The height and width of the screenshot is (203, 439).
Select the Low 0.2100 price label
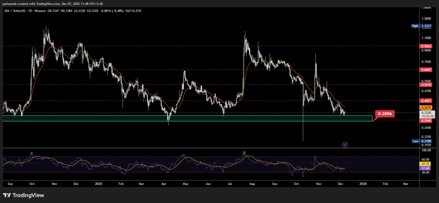click(x=422, y=141)
